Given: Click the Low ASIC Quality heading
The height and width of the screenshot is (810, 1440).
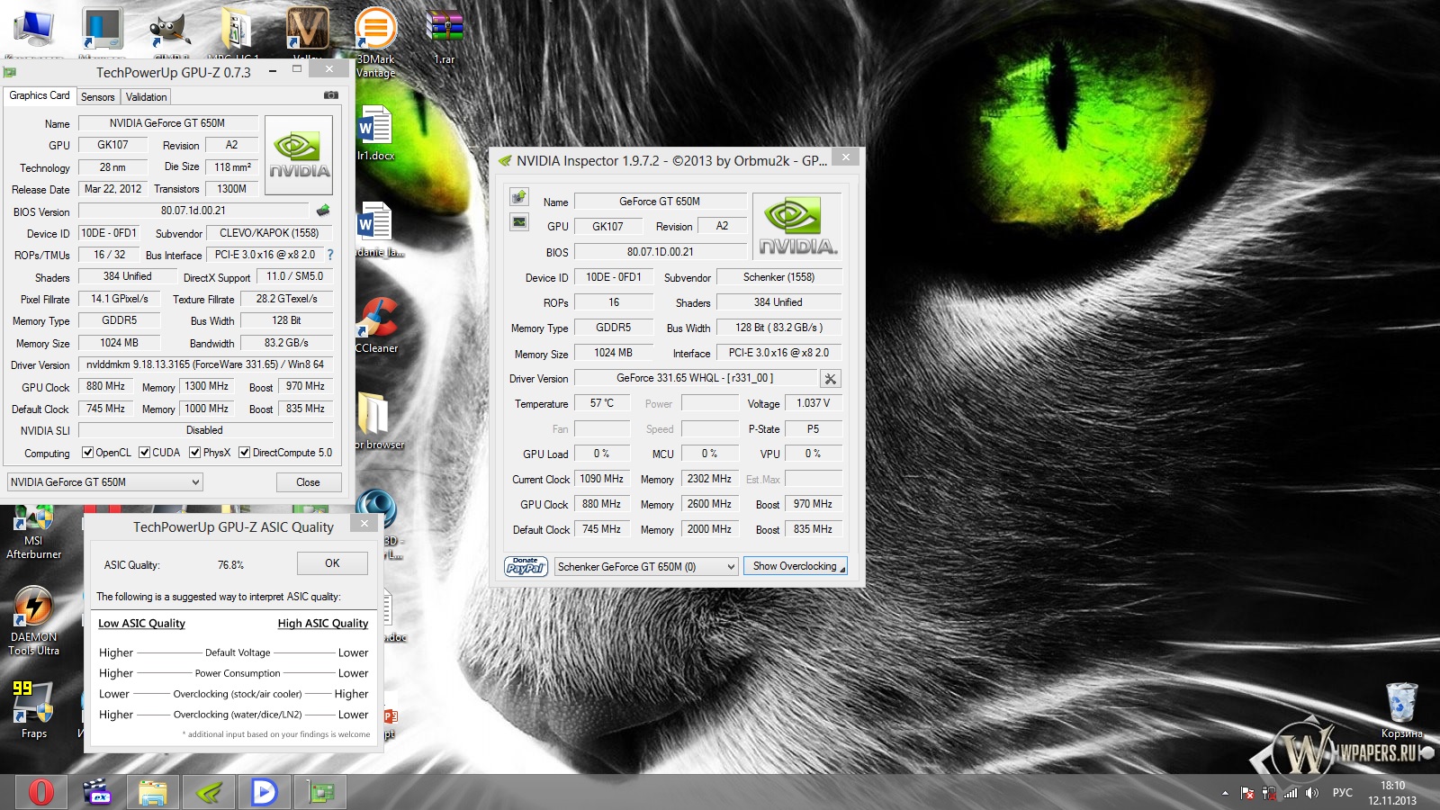Looking at the screenshot, I should point(141,624).
